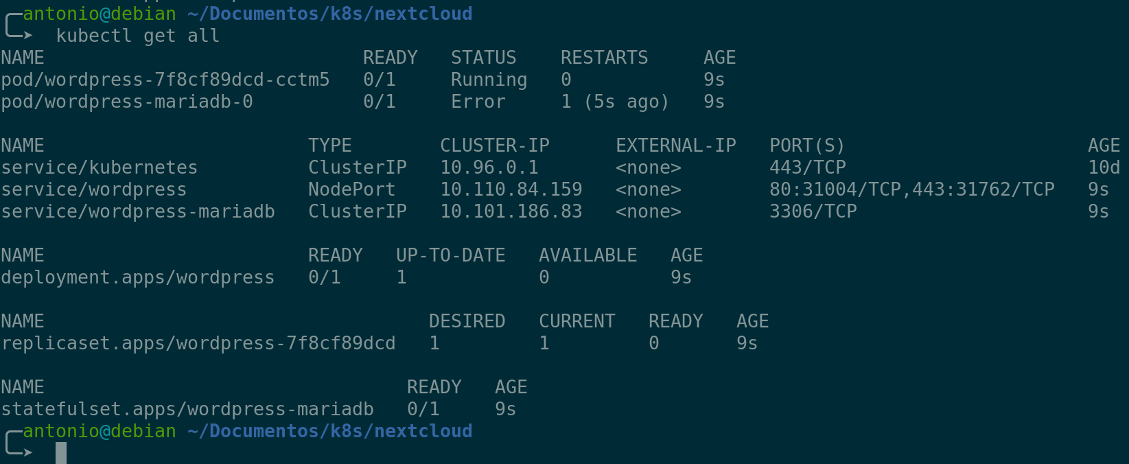Click cluster IP 10.96.0.1

click(x=489, y=167)
